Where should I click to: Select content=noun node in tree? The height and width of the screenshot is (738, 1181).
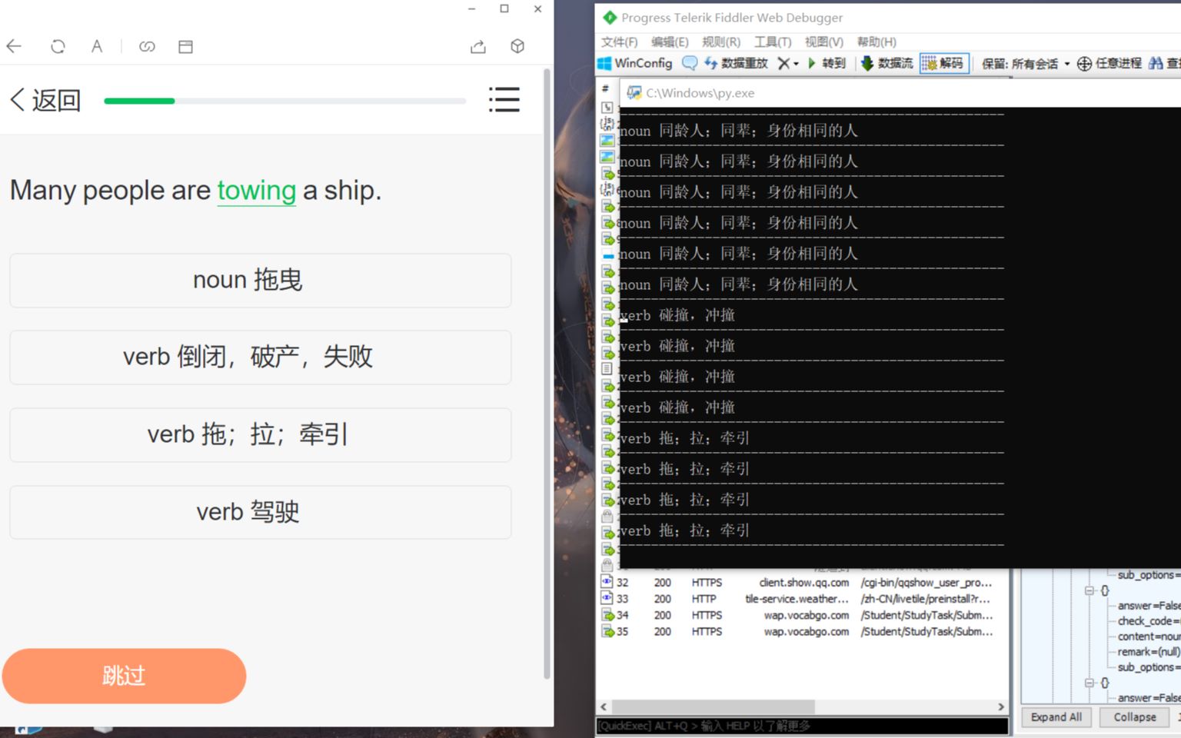point(1149,637)
